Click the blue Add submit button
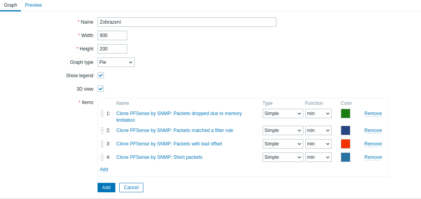Viewport: 421px width, 199px height. coord(106,188)
